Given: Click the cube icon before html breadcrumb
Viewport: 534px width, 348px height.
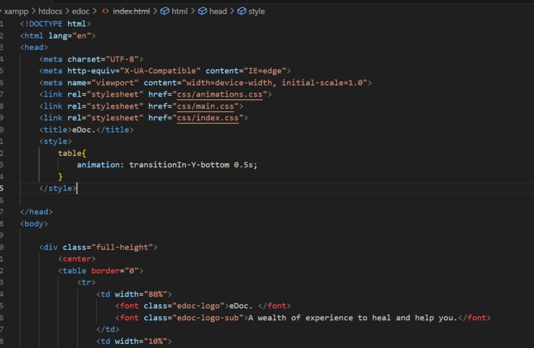Looking at the screenshot, I should click(x=164, y=11).
